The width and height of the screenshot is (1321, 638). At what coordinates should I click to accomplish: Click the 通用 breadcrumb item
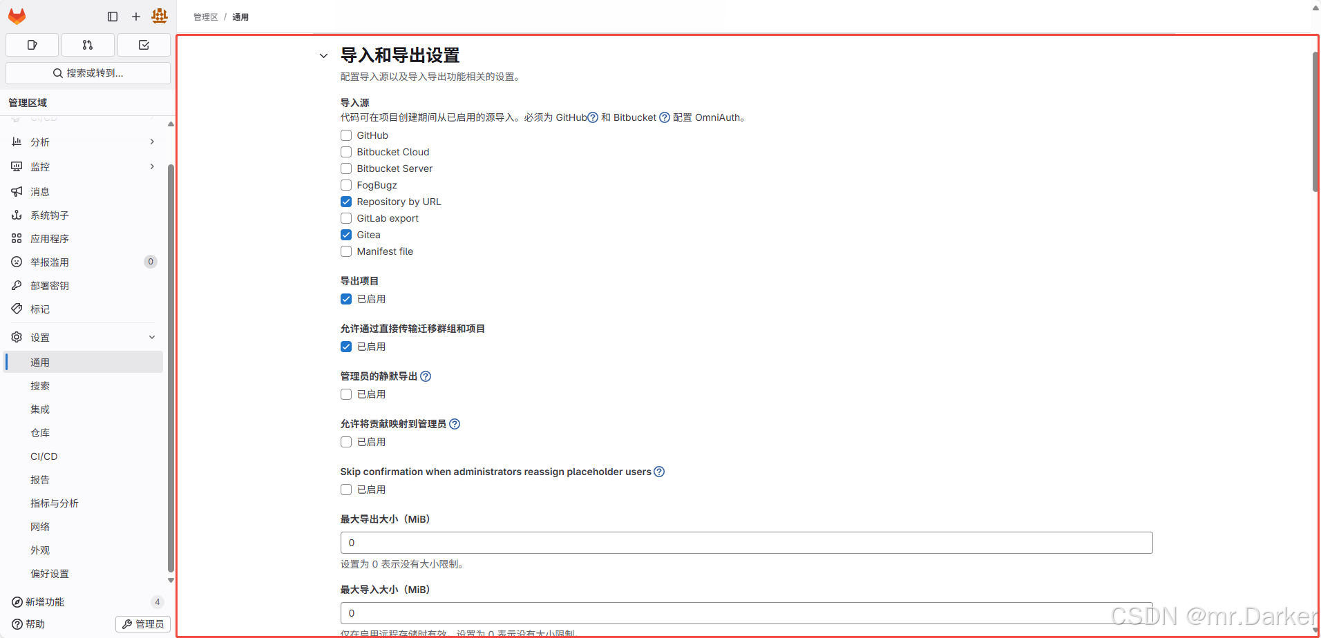pyautogui.click(x=240, y=17)
